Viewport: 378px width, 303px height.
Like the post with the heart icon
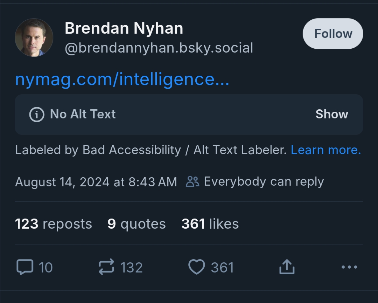click(196, 268)
